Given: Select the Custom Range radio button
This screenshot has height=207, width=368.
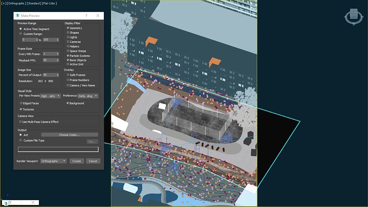Looking at the screenshot, I should pos(21,34).
